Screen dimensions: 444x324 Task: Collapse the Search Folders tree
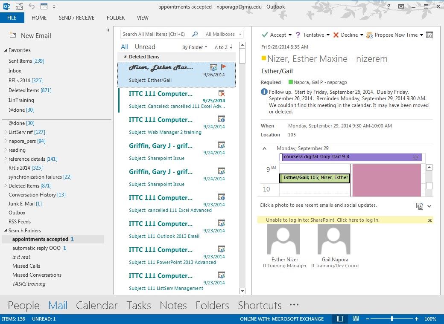pos(6,231)
